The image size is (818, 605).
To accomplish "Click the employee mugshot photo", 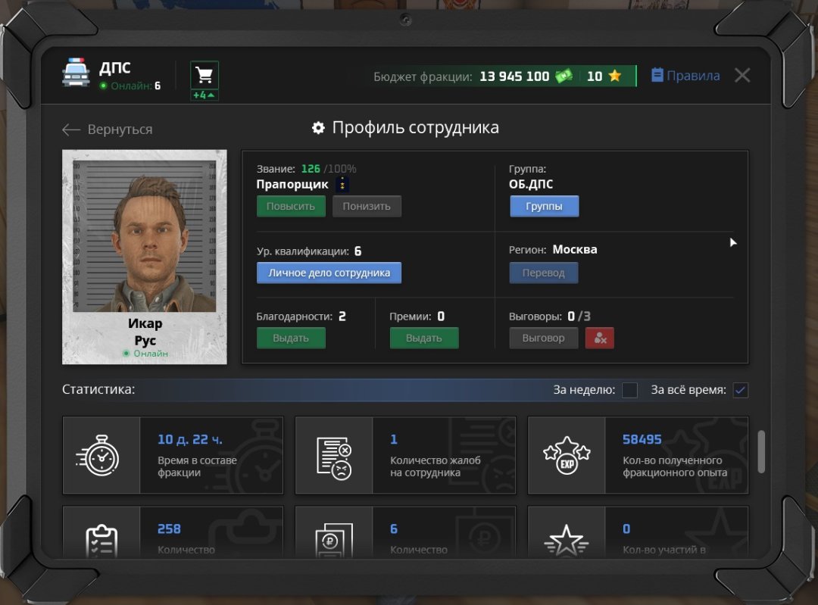I will click(x=144, y=235).
